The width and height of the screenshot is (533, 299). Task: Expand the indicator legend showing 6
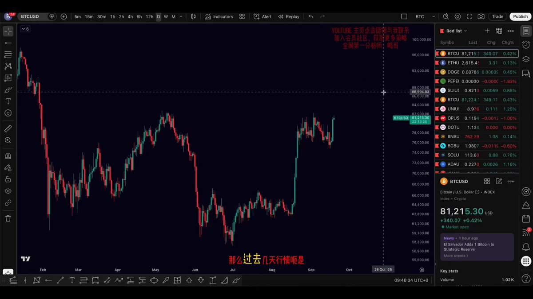click(x=25, y=29)
